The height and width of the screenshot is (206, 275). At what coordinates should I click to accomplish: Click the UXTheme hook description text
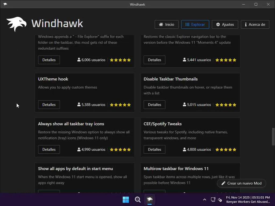coord(67,87)
